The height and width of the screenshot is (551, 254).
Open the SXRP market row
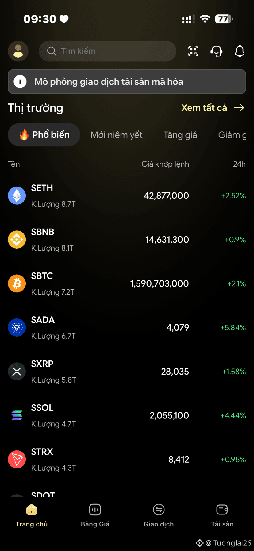pyautogui.click(x=127, y=372)
